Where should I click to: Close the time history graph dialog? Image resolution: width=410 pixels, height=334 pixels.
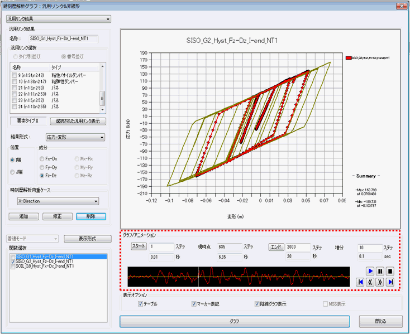click(x=402, y=6)
